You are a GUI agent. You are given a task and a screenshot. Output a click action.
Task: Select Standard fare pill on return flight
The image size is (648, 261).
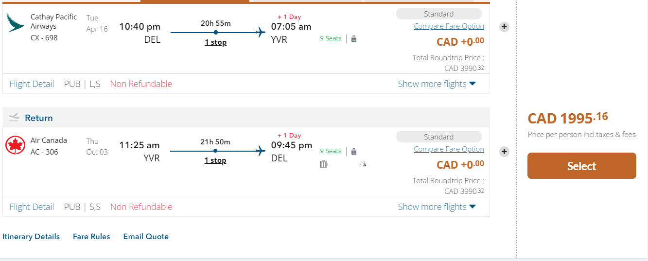438,137
